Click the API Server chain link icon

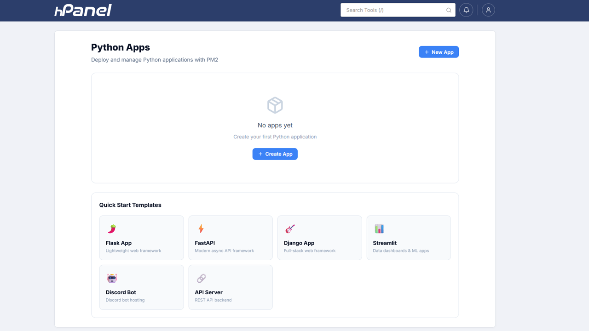click(201, 278)
